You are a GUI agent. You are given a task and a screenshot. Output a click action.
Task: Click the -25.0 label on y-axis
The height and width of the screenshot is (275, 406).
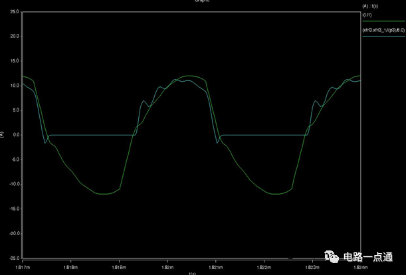[13, 258]
